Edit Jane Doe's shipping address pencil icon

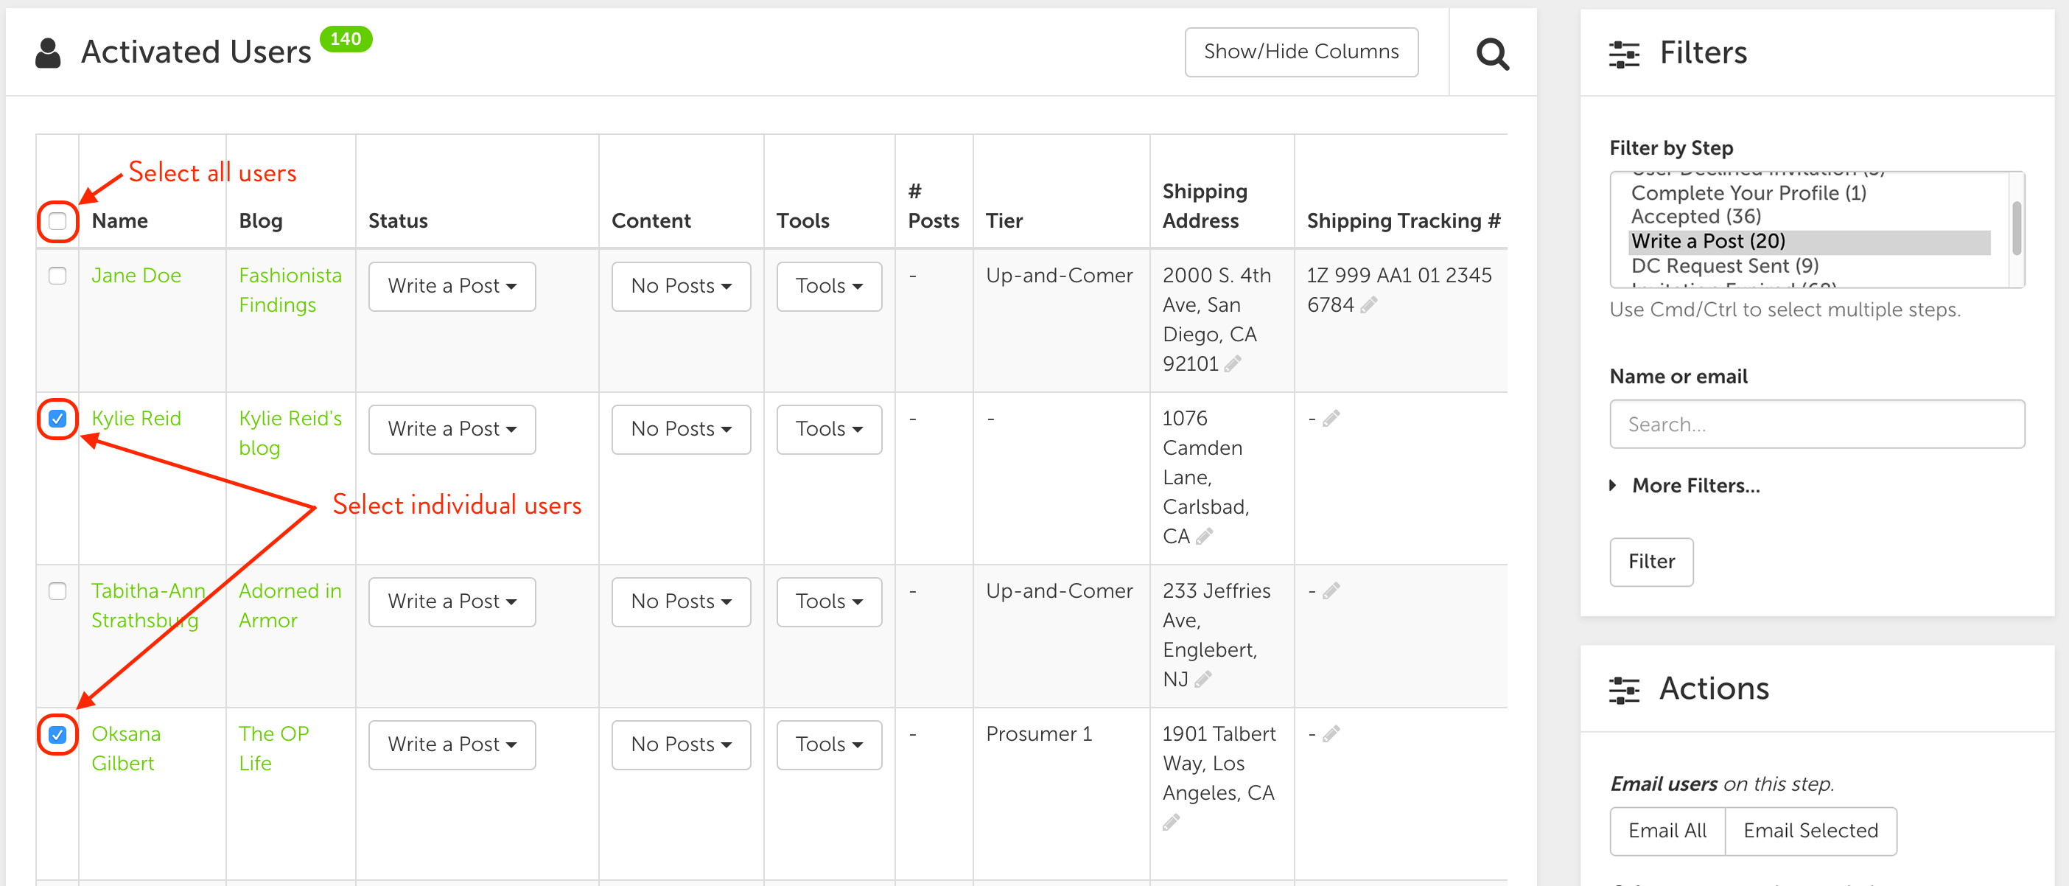1233,364
